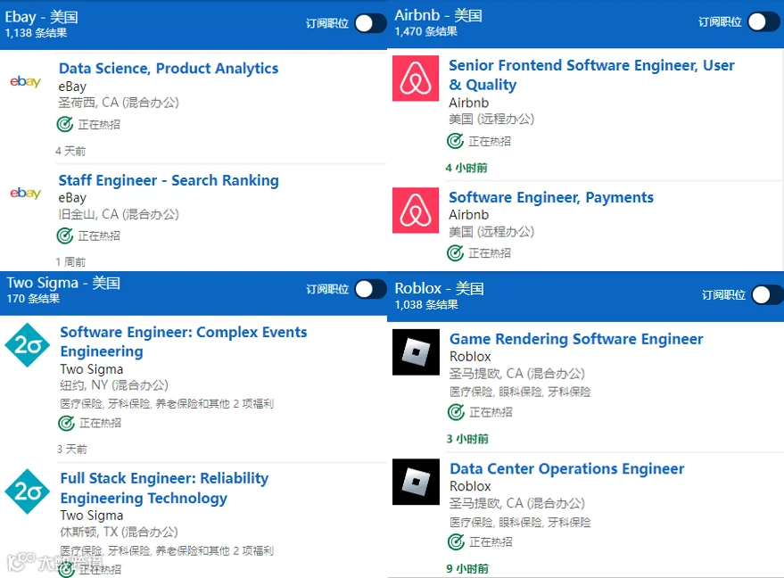This screenshot has width=784, height=578.
Task: Toggle job subscription for Roblox panel
Action: [768, 295]
